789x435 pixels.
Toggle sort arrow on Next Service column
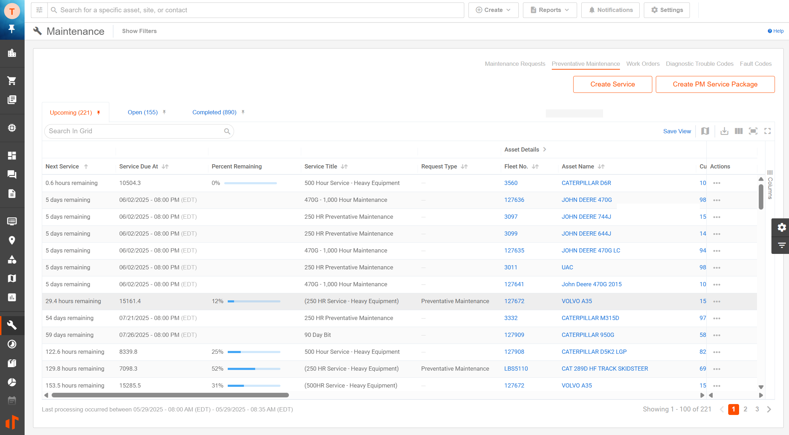[86, 167]
